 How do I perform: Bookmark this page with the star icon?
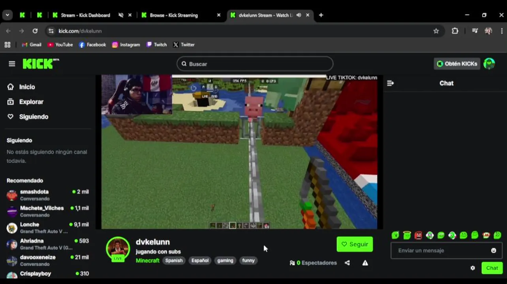(x=436, y=31)
